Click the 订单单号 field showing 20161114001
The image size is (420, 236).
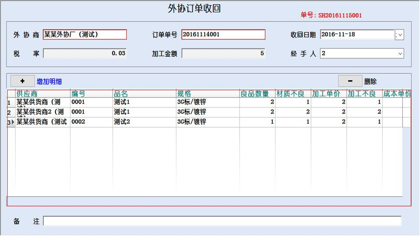coord(223,34)
